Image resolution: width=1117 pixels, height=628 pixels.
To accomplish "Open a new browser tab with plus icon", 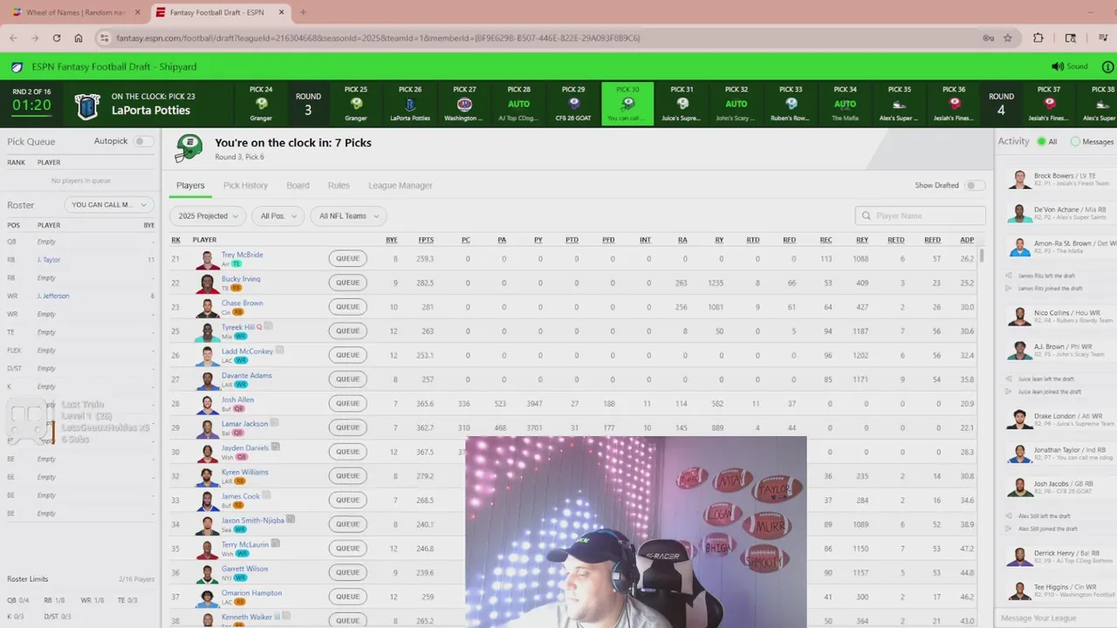I will 303,12.
